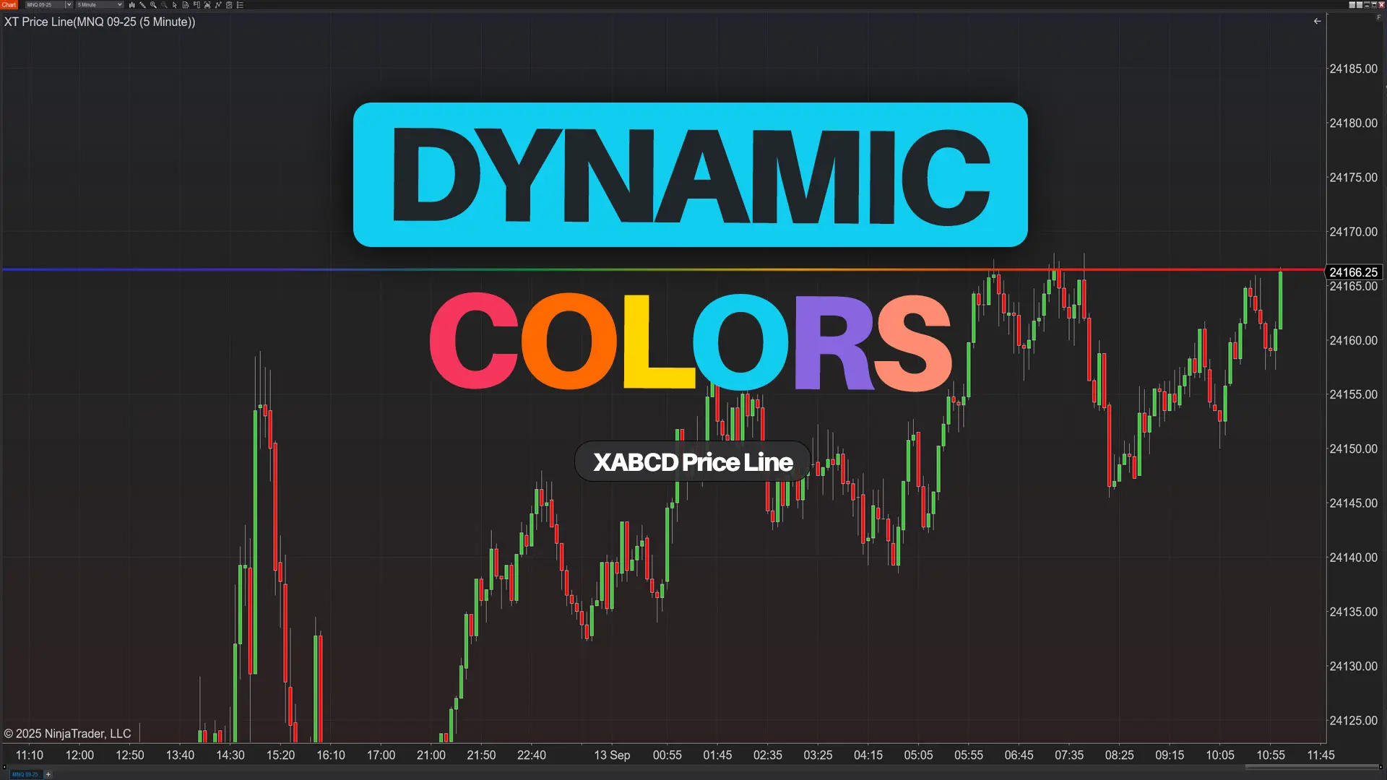This screenshot has height=780, width=1387.
Task: Click the left scroll arrow above price axis
Action: [x=1317, y=21]
